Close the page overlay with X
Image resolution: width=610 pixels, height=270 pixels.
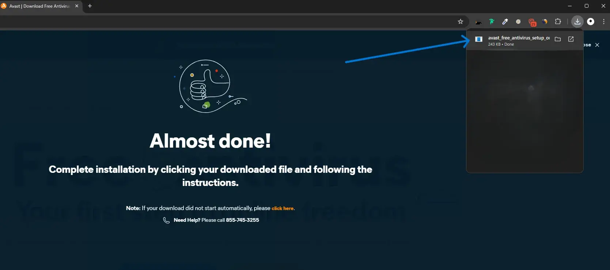coord(597,45)
